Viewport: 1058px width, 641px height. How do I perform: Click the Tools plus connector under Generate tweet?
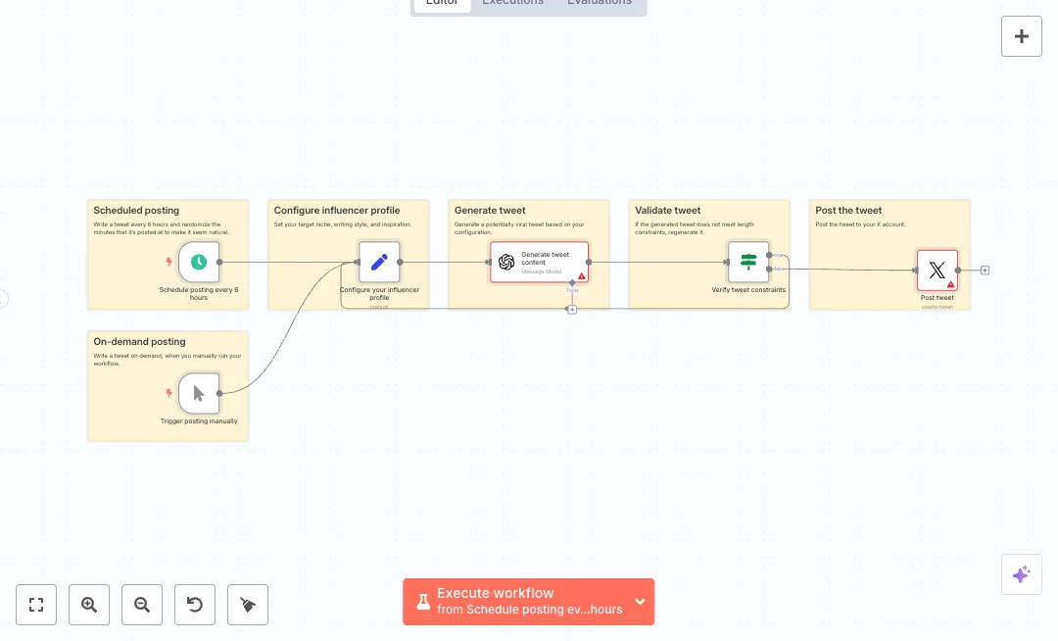click(572, 310)
